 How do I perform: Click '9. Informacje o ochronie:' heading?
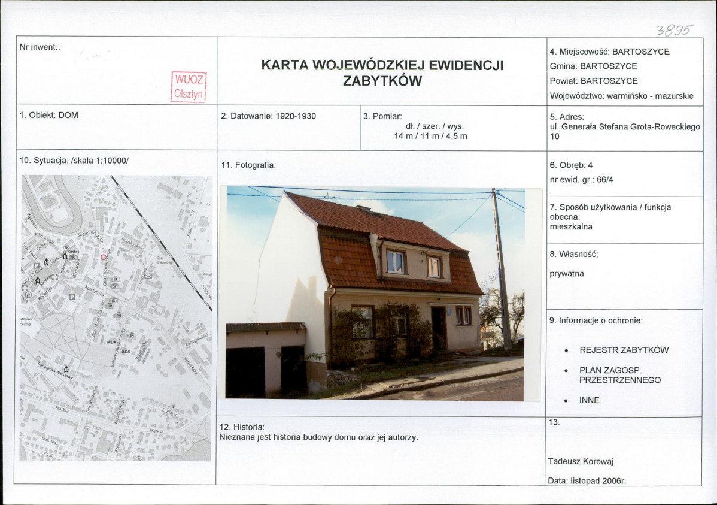click(596, 320)
